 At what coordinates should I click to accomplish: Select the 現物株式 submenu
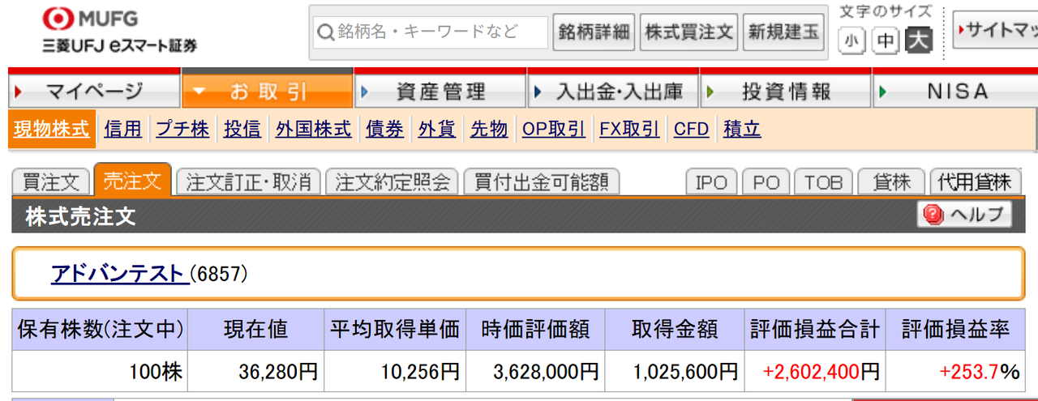coord(52,129)
